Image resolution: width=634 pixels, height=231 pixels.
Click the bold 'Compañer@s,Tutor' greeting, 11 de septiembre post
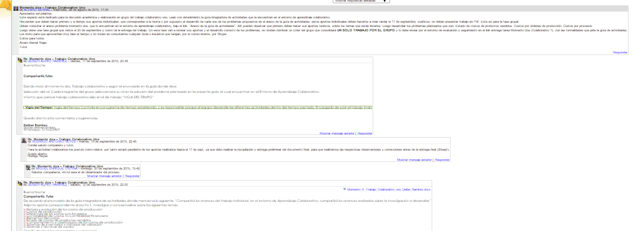38,76
